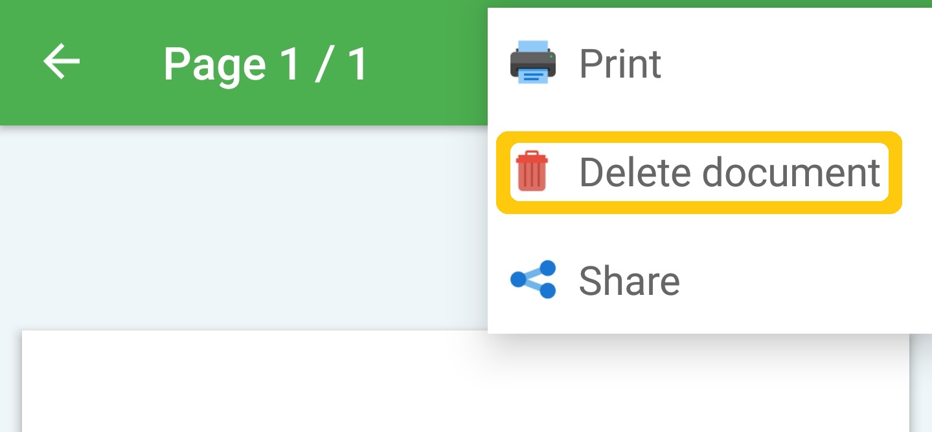Click the printer icon in the menu
The width and height of the screenshot is (932, 432).
[x=532, y=62]
